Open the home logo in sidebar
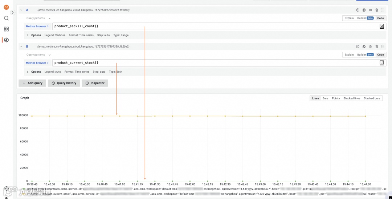The height and width of the screenshot is (199, 392). click(x=6, y=7)
